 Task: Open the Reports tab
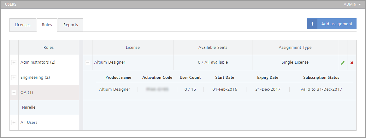click(x=71, y=25)
